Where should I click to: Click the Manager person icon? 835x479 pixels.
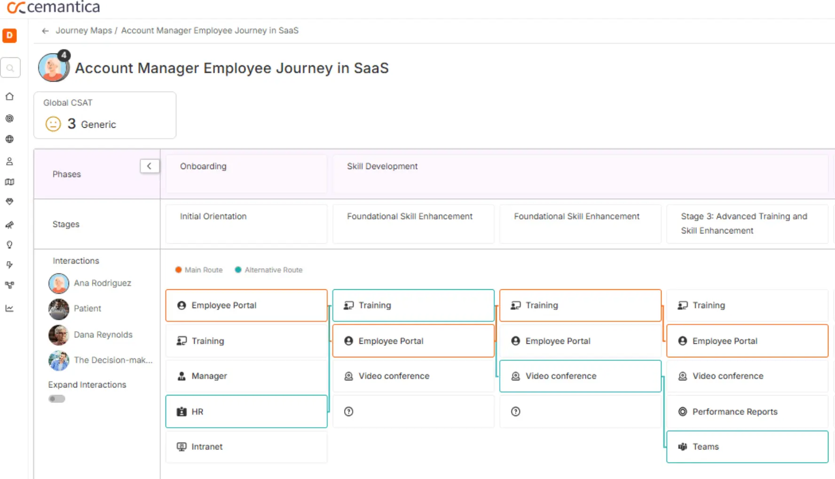[x=181, y=376]
